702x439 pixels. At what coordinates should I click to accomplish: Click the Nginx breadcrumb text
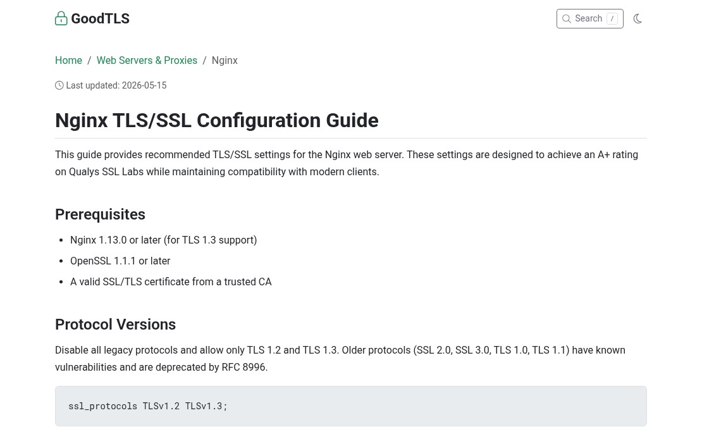point(225,61)
